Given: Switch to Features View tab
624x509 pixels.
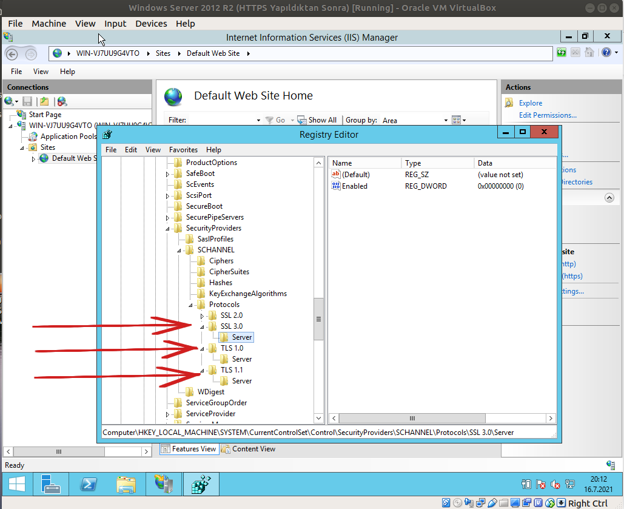Looking at the screenshot, I should (x=189, y=449).
